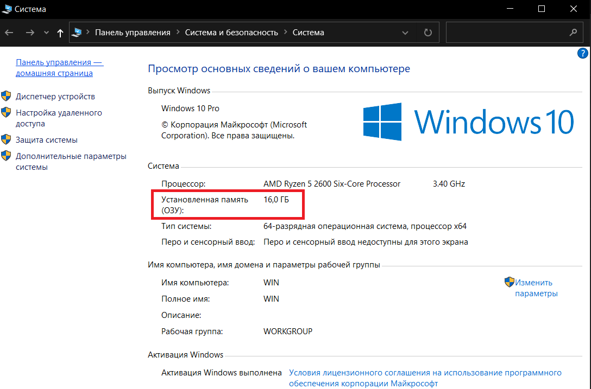
Task: Open Панель управления — домашняя страница link
Action: [60, 68]
